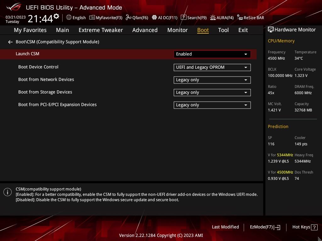Open the Extreme Tweaker tab
The height and width of the screenshot is (241, 322).
pos(101,30)
